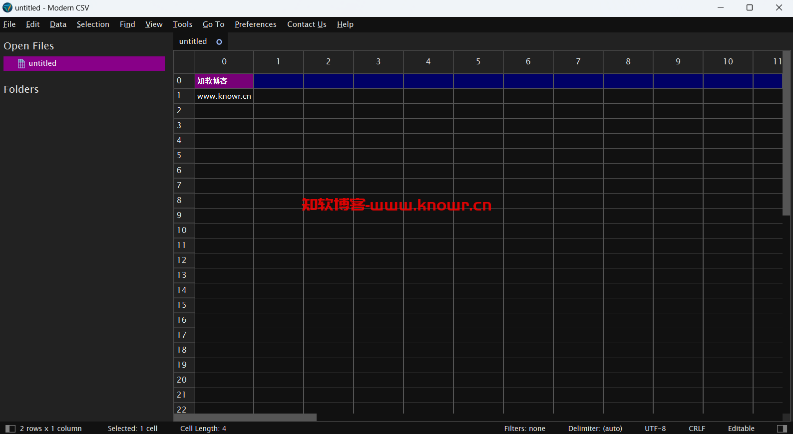Open the File menu

click(x=9, y=24)
